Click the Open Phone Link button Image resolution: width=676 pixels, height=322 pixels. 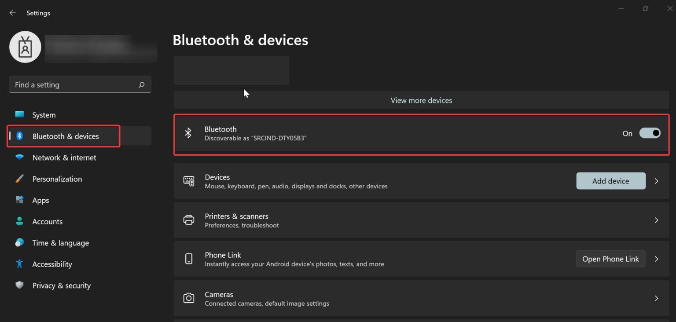tap(611, 259)
